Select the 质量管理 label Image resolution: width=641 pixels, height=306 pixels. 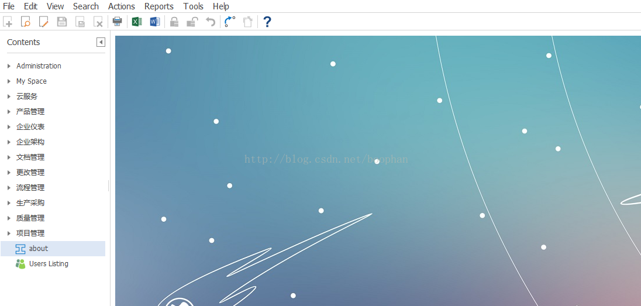pos(30,218)
